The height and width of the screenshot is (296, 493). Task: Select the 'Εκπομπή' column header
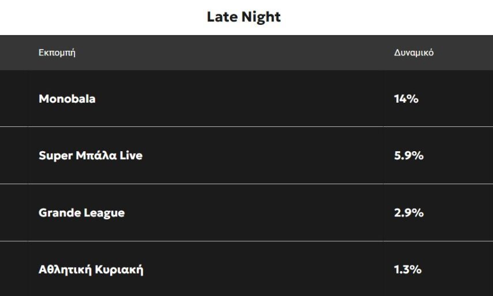tap(57, 53)
